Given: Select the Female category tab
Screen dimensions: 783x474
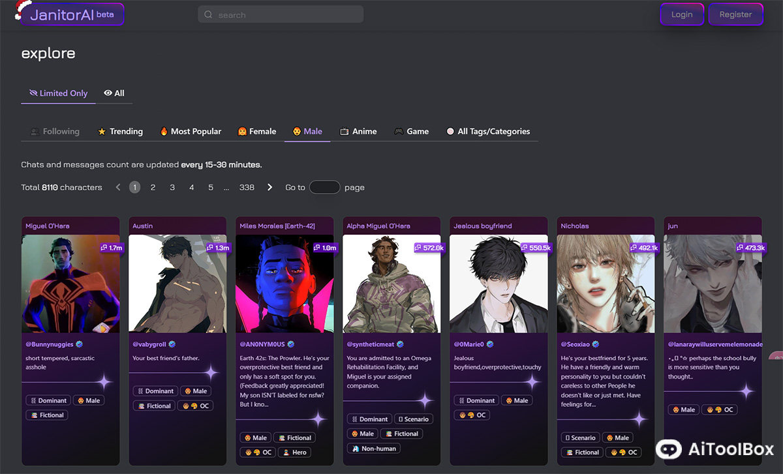Looking at the screenshot, I should (257, 131).
